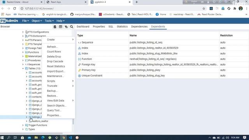The image size is (249, 140).
Task: Select public.listings_listing_pkey cell
Action: point(174,70)
